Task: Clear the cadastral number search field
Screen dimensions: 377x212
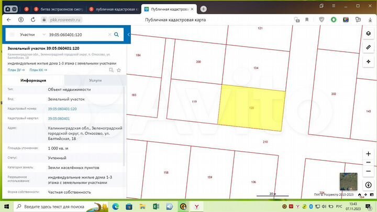Action: [109, 35]
